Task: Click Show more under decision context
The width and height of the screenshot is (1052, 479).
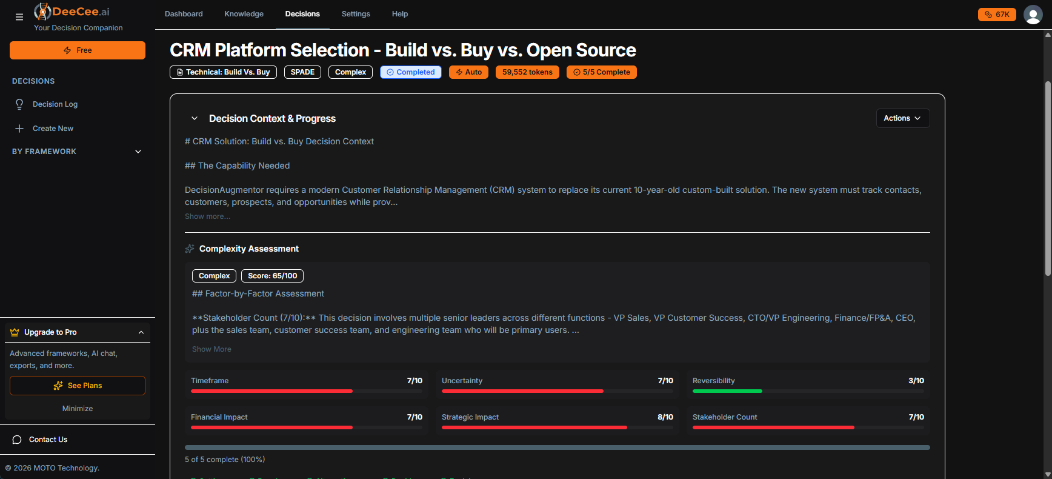Action: [x=207, y=216]
